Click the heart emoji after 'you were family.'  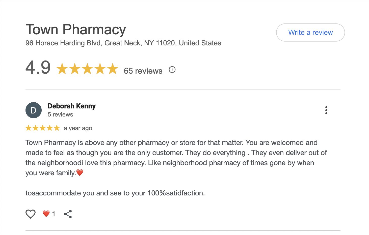80,173
